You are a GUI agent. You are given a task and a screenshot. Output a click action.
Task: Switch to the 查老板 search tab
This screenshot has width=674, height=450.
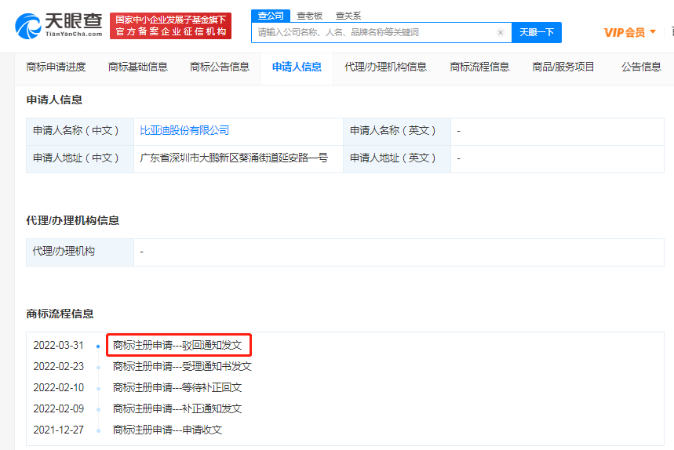tap(309, 15)
